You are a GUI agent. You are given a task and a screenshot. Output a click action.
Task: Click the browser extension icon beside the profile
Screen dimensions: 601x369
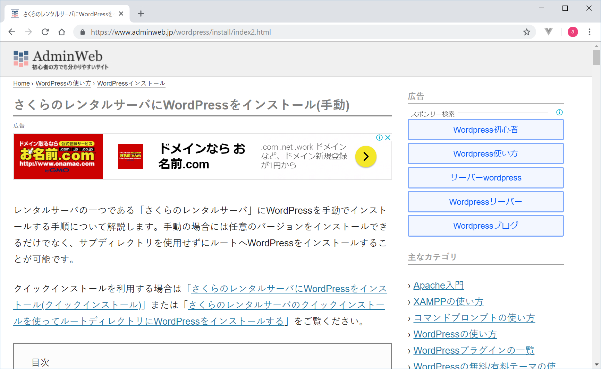pyautogui.click(x=549, y=32)
